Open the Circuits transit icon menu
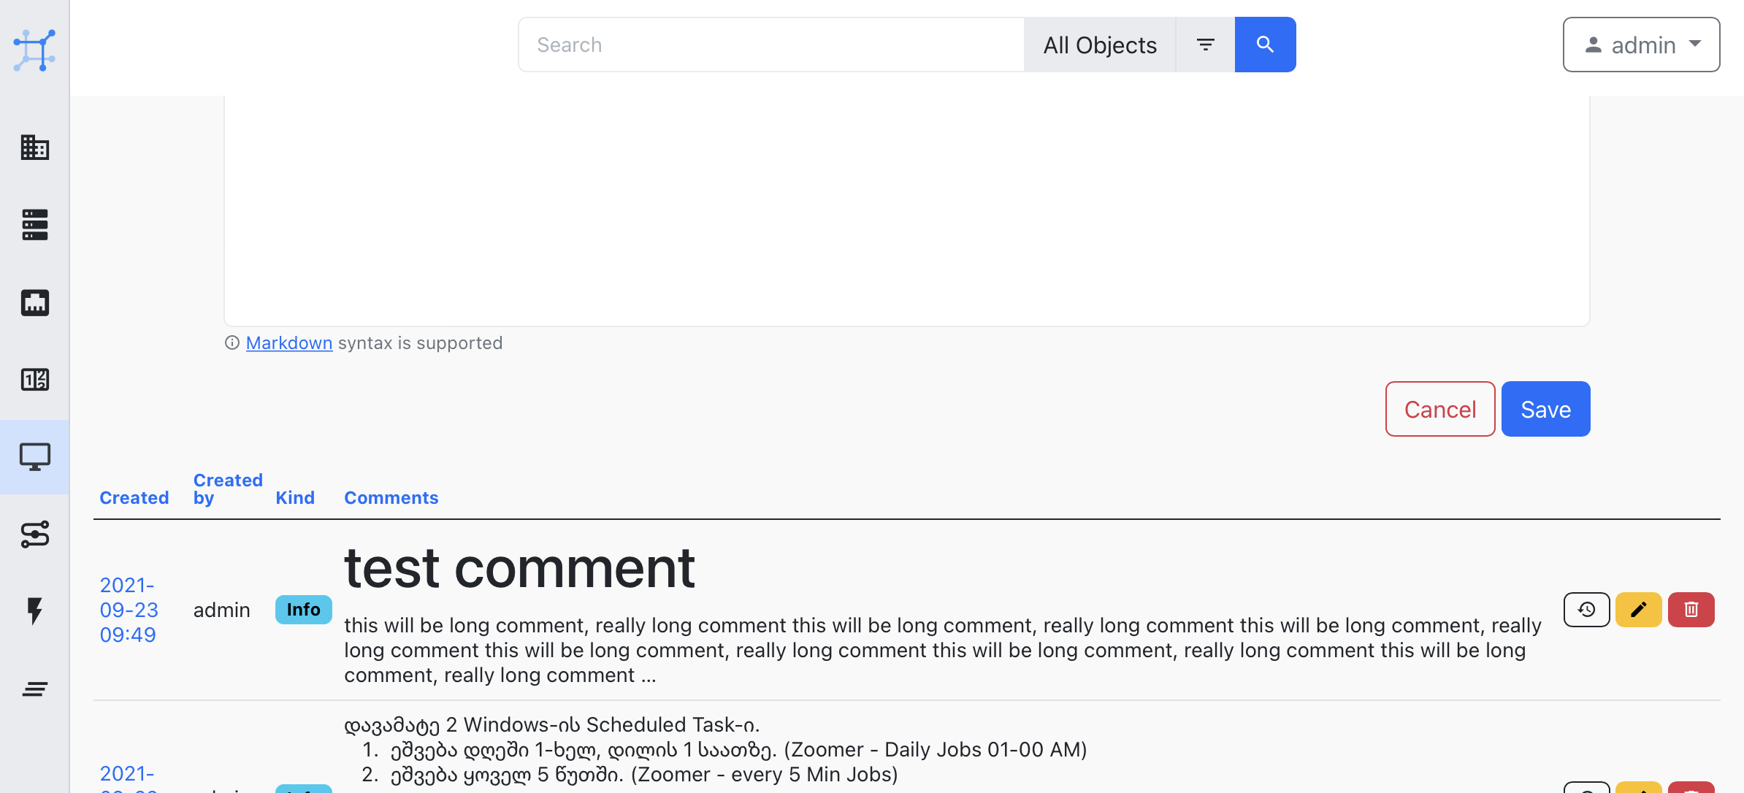Screen dimensions: 1744x793 (34, 535)
